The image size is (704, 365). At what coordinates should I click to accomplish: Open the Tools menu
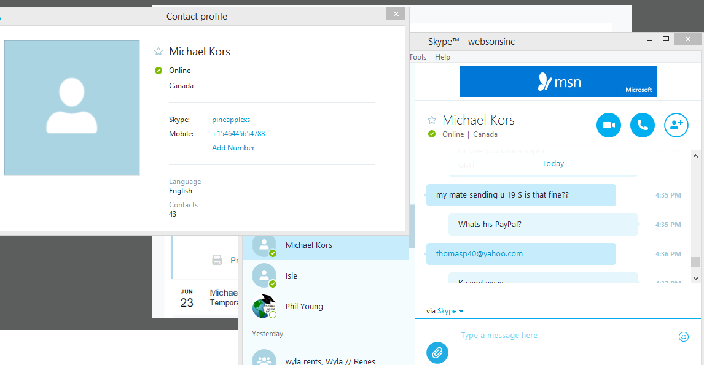click(x=418, y=57)
